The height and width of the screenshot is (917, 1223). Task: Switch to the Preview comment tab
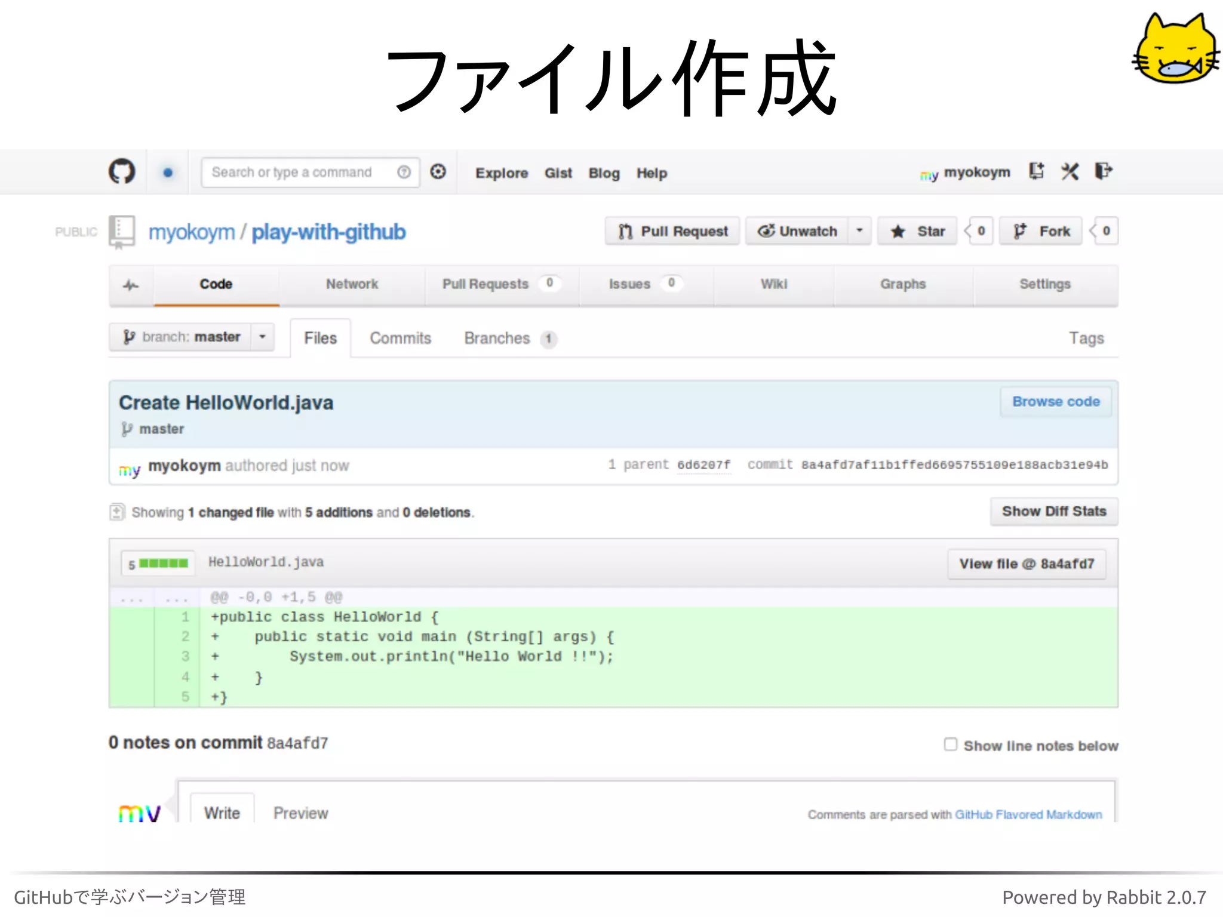point(301,813)
